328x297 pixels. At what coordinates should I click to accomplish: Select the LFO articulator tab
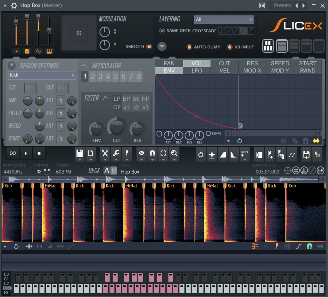click(197, 71)
